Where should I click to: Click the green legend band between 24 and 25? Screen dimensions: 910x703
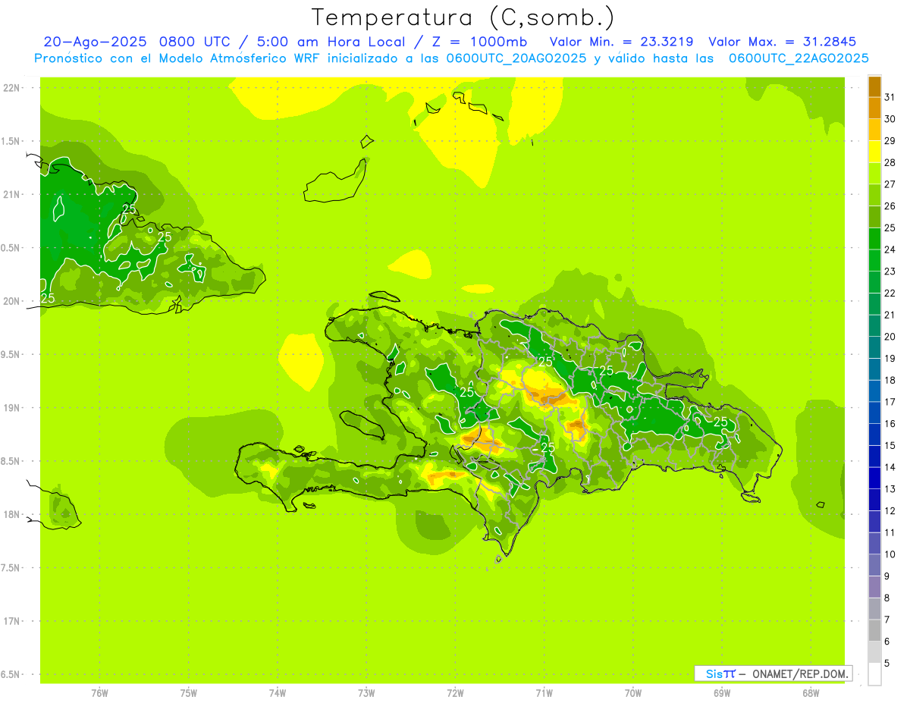(x=874, y=238)
